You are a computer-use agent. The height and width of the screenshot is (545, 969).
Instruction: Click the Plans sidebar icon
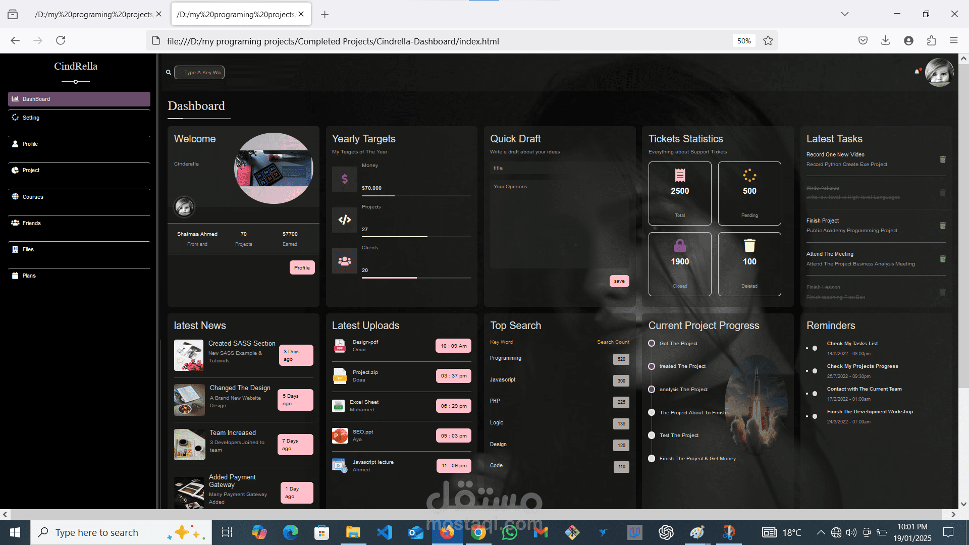[x=15, y=275]
